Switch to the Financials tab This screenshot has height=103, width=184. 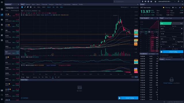point(44,5)
